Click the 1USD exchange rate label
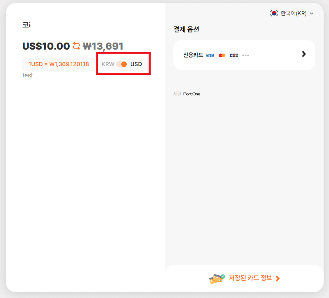The height and width of the screenshot is (298, 329). [x=59, y=64]
